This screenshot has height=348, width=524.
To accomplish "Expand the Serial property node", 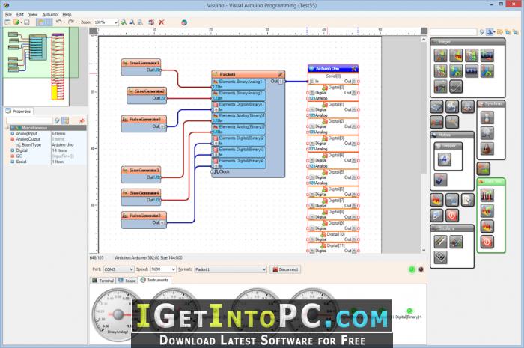I will coord(13,162).
